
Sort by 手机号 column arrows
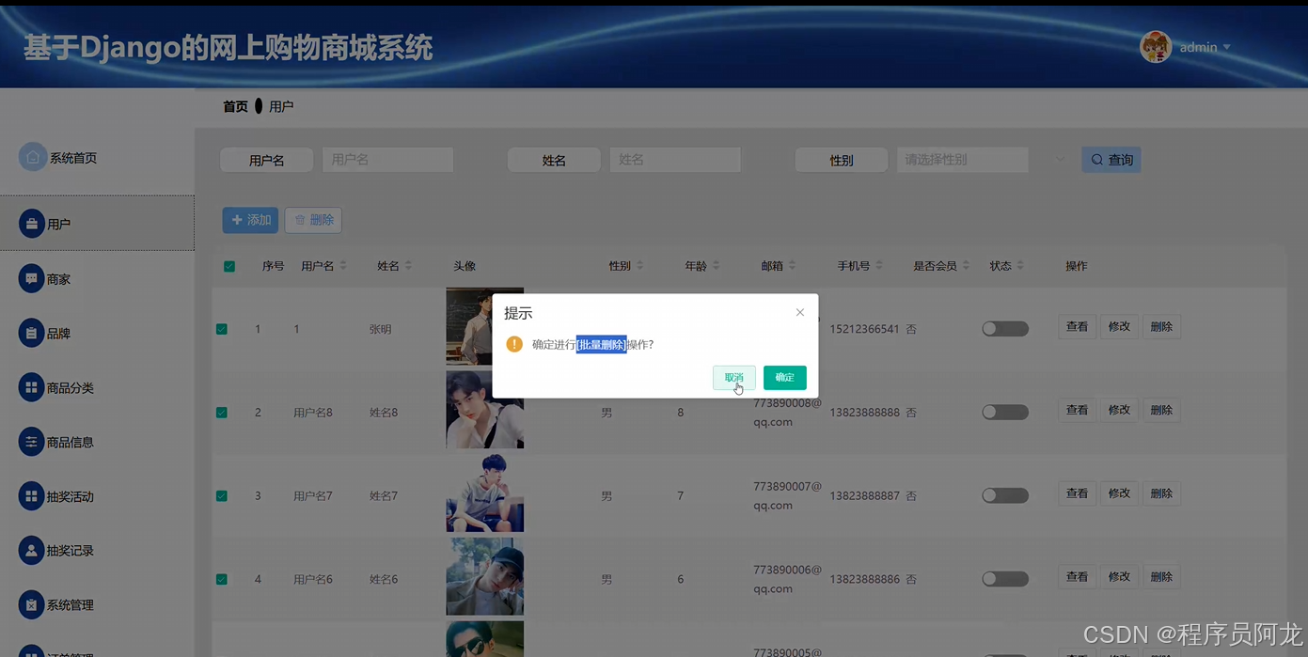tap(879, 266)
